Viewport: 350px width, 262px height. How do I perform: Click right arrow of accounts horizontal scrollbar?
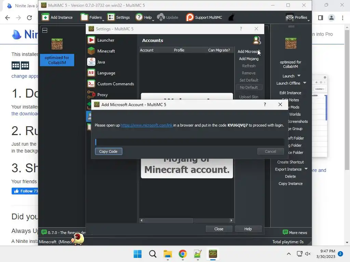click(x=231, y=220)
